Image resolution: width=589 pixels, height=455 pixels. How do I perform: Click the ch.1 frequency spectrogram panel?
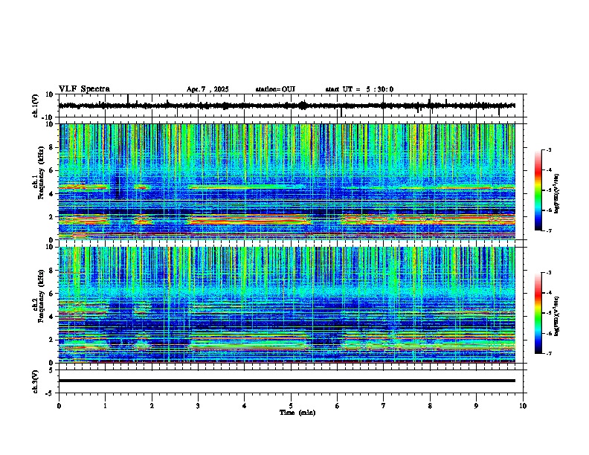(x=286, y=181)
